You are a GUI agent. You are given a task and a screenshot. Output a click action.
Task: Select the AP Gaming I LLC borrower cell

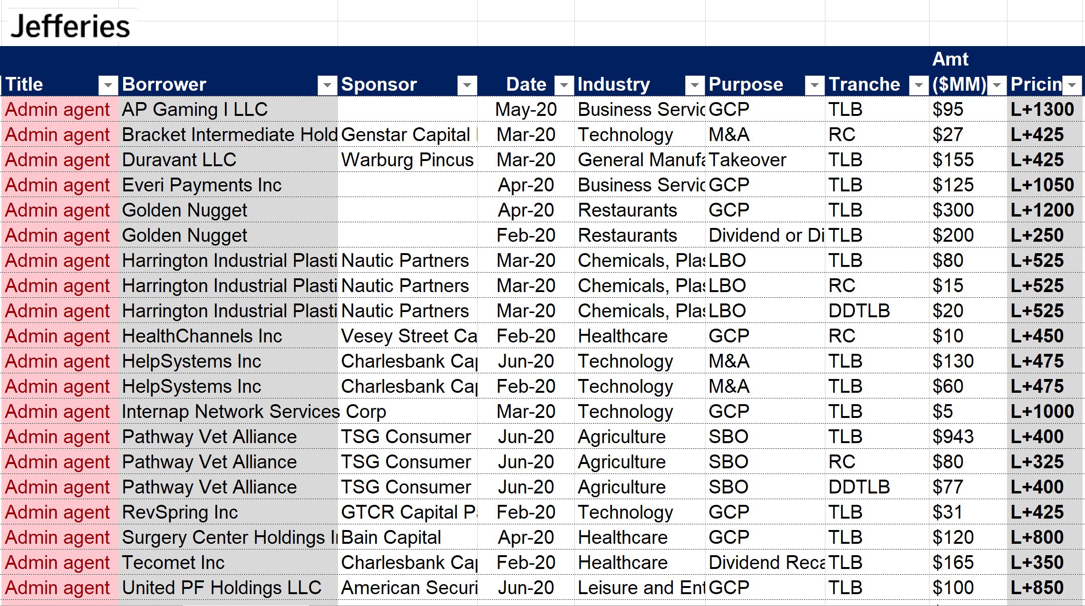(228, 110)
